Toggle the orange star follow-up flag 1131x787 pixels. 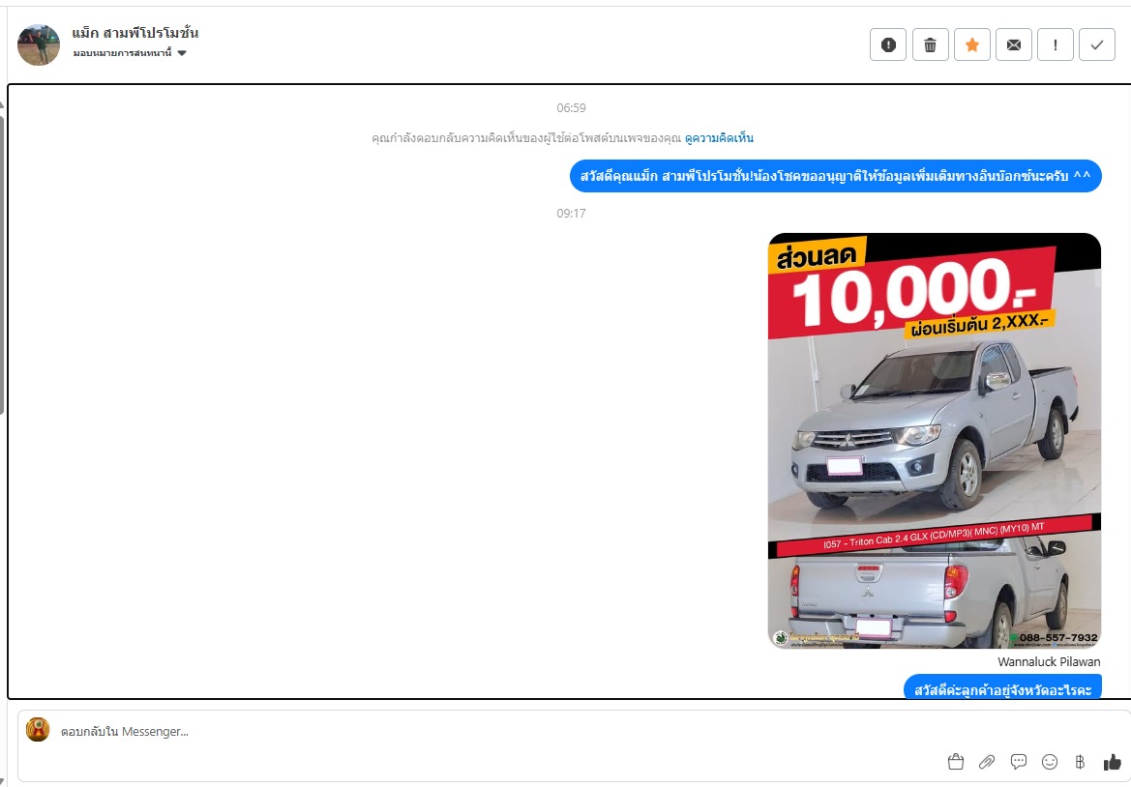coord(972,44)
